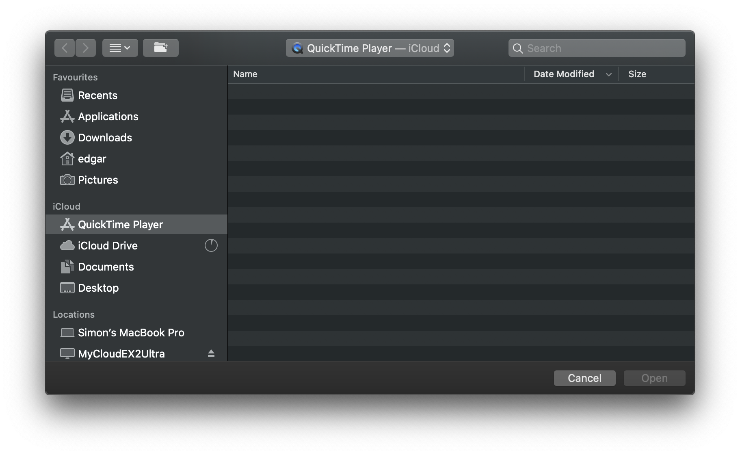Click the home icon beside edgar
The width and height of the screenshot is (740, 455).
click(x=67, y=158)
